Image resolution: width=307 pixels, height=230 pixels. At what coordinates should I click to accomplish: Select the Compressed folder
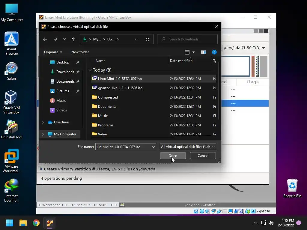(x=153, y=97)
